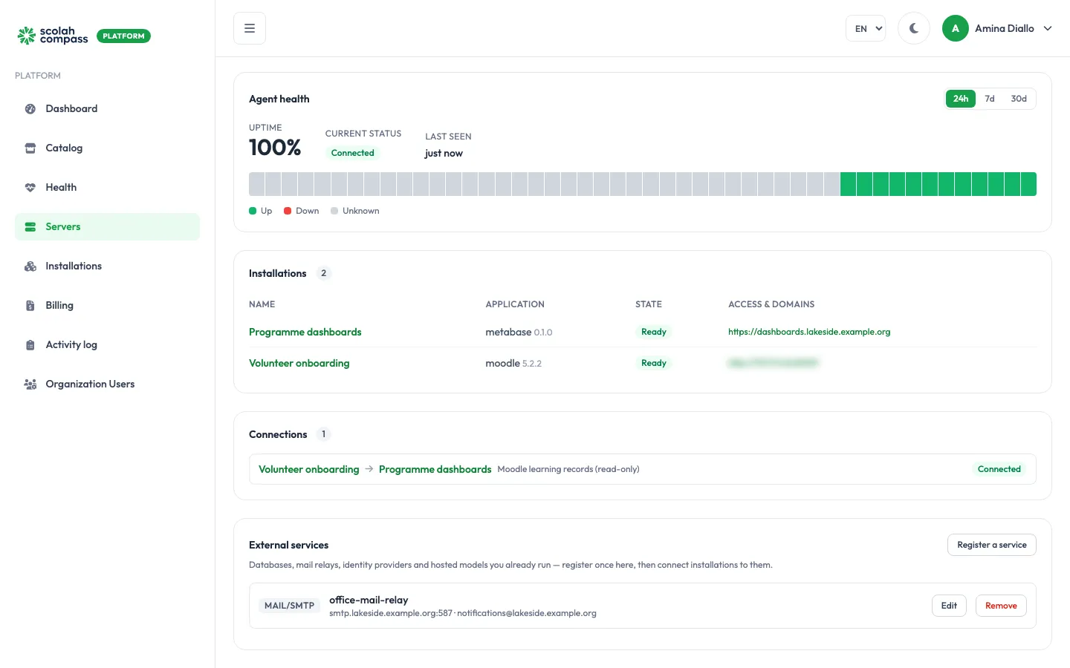Click the Organization Users people icon
Screen dimensions: 1070x668
point(30,384)
